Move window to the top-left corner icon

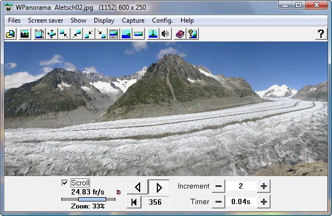point(64,34)
